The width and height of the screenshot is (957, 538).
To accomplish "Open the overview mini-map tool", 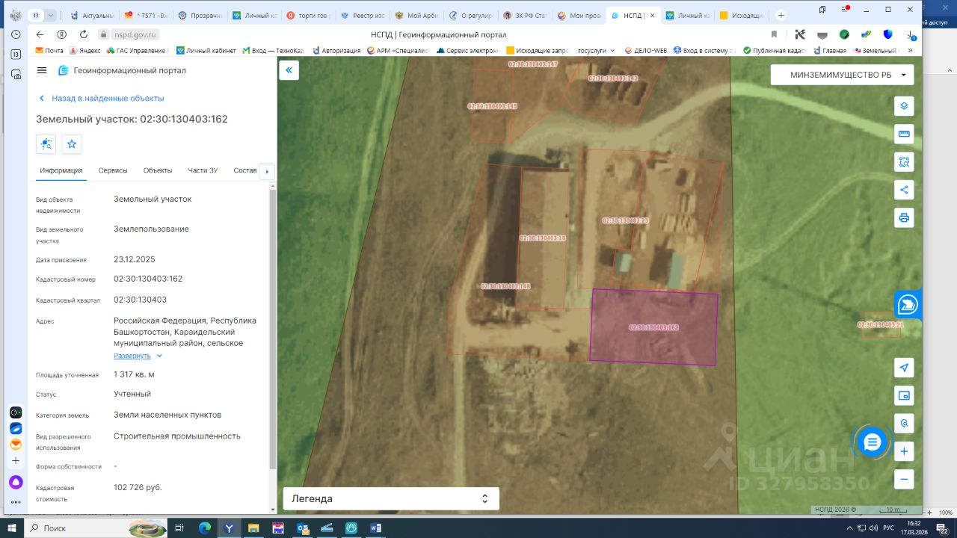I will pos(904,395).
